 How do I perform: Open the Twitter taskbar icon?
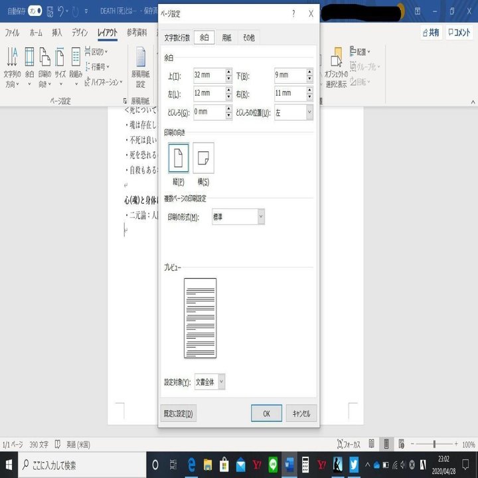pos(354,465)
